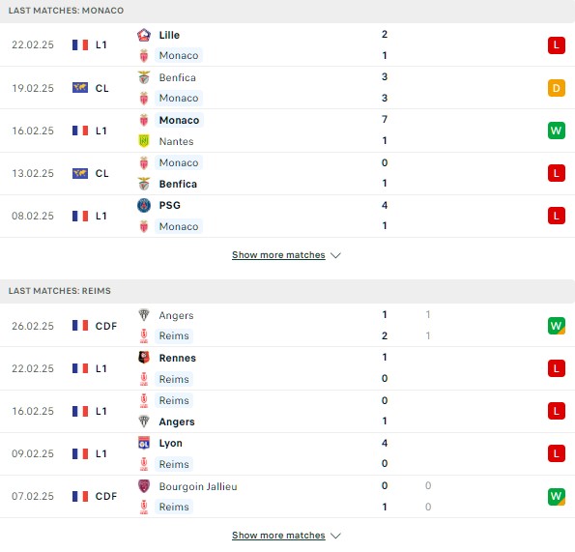Click the Bourgoin Jallieu crest icon
575x552 pixels.
(x=144, y=486)
